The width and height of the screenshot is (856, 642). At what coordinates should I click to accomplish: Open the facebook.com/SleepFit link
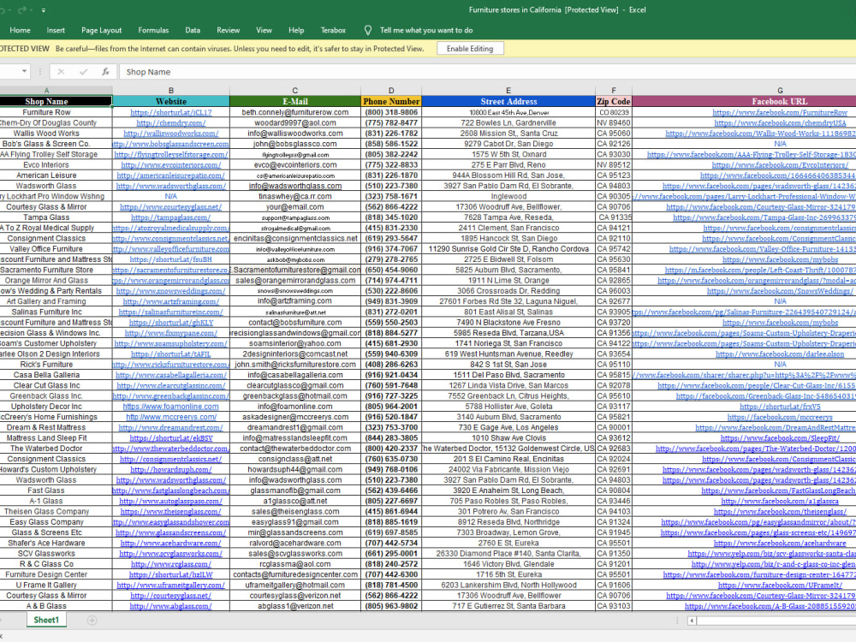780,437
